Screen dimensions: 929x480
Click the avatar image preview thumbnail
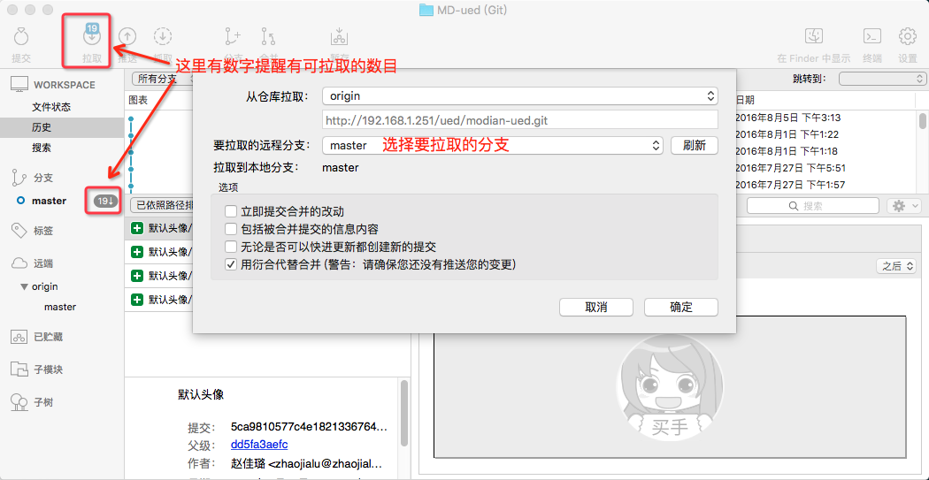(x=670, y=388)
